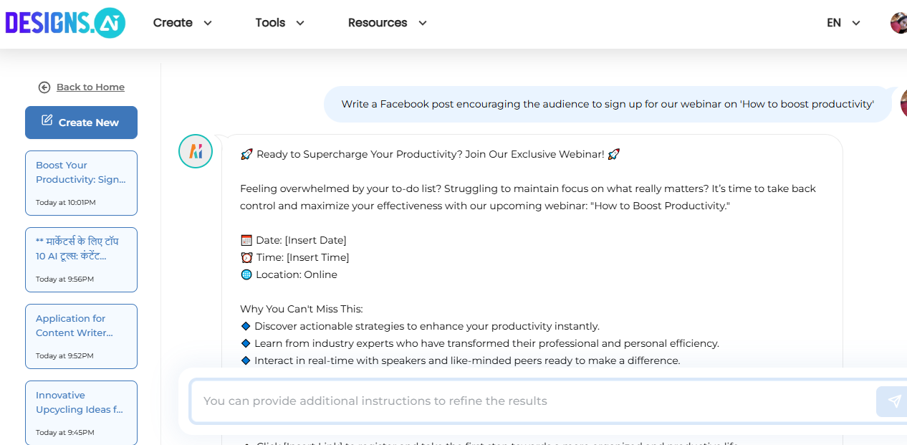Open the Create menu

coord(173,23)
